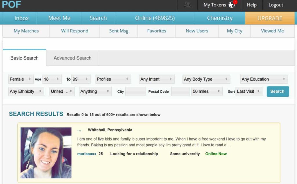This screenshot has width=297, height=184.
Task: Expand the Any Ethnicity dropdown
Action: tap(26, 92)
